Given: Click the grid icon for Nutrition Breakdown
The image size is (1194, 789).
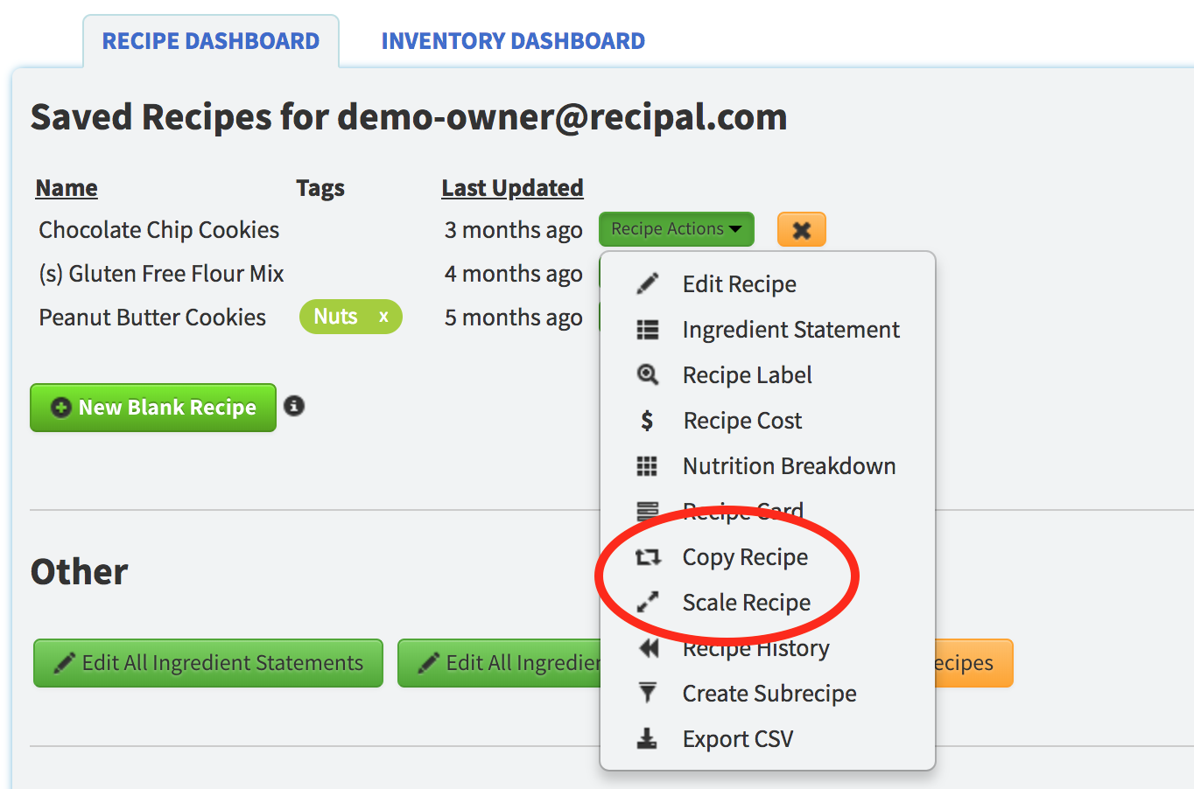Looking at the screenshot, I should (647, 466).
